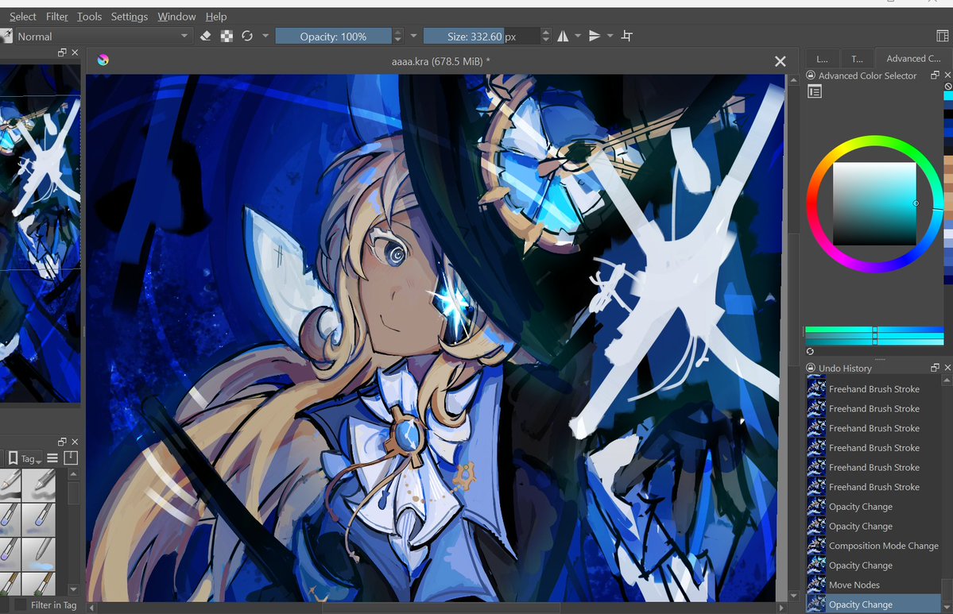Float the Advanced Color Selector docker

point(935,75)
